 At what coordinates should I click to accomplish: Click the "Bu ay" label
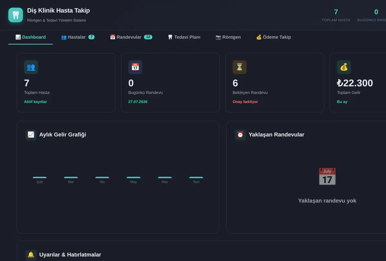coord(342,102)
